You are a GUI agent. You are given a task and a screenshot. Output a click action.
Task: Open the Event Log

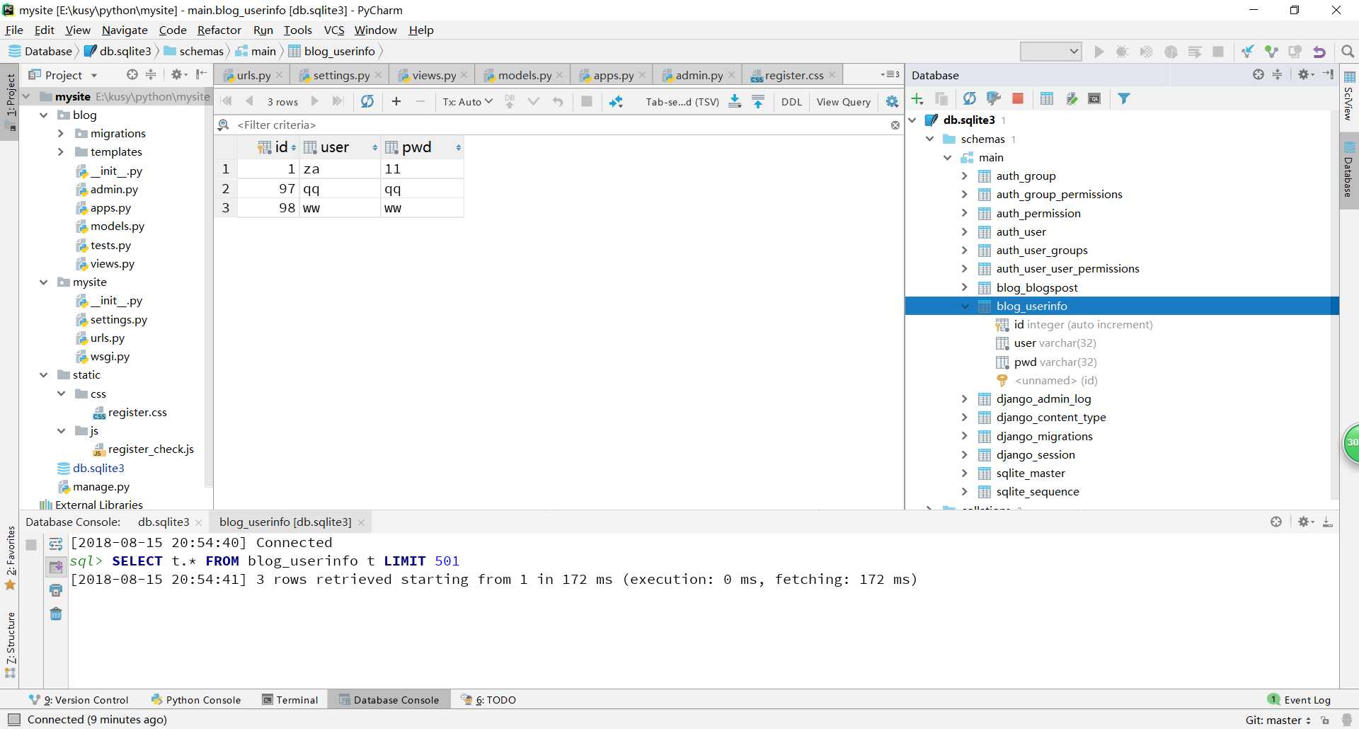tap(1300, 700)
